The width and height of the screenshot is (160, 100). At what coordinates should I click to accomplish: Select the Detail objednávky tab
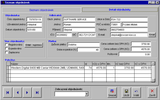[120, 10]
